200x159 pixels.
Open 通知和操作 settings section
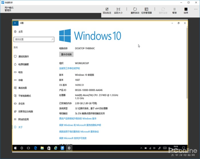pyautogui.click(x=23, y=56)
